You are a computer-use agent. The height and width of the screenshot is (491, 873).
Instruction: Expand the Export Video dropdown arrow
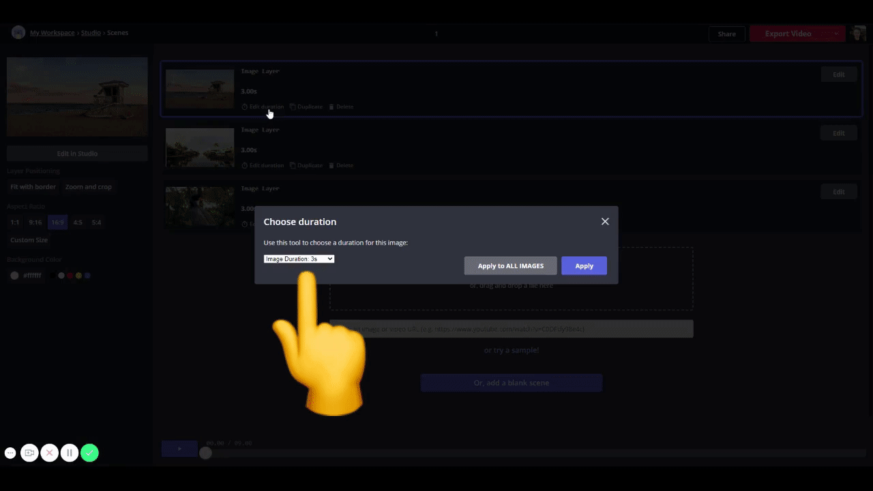836,33
